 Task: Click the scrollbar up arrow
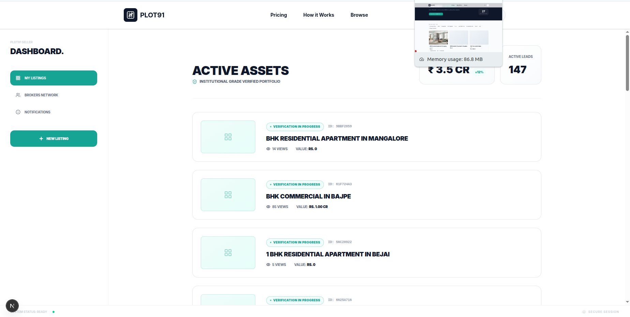click(x=627, y=32)
